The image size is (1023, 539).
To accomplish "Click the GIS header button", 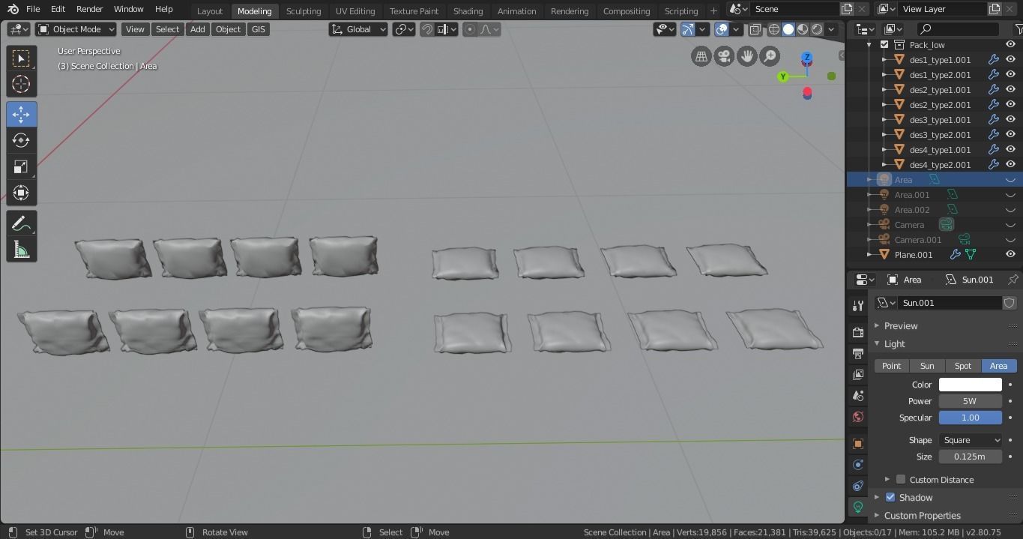I will [258, 29].
